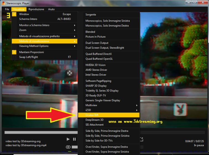
Task: Click video test by 3Dstreaming.org.mp4 filename
Action: pyautogui.click(x=26, y=145)
